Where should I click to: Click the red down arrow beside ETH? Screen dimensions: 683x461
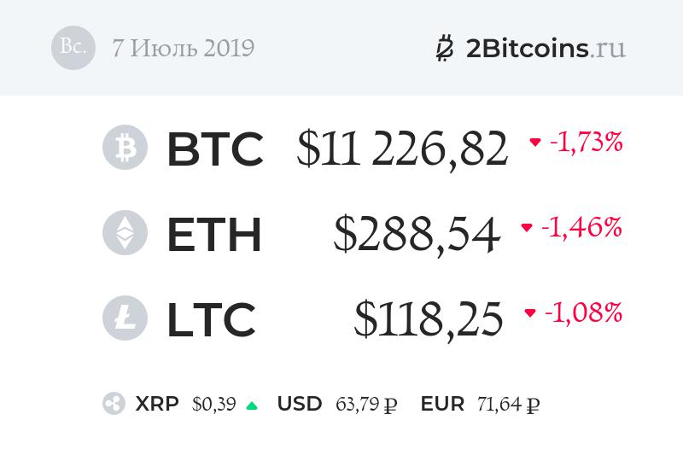point(527,228)
